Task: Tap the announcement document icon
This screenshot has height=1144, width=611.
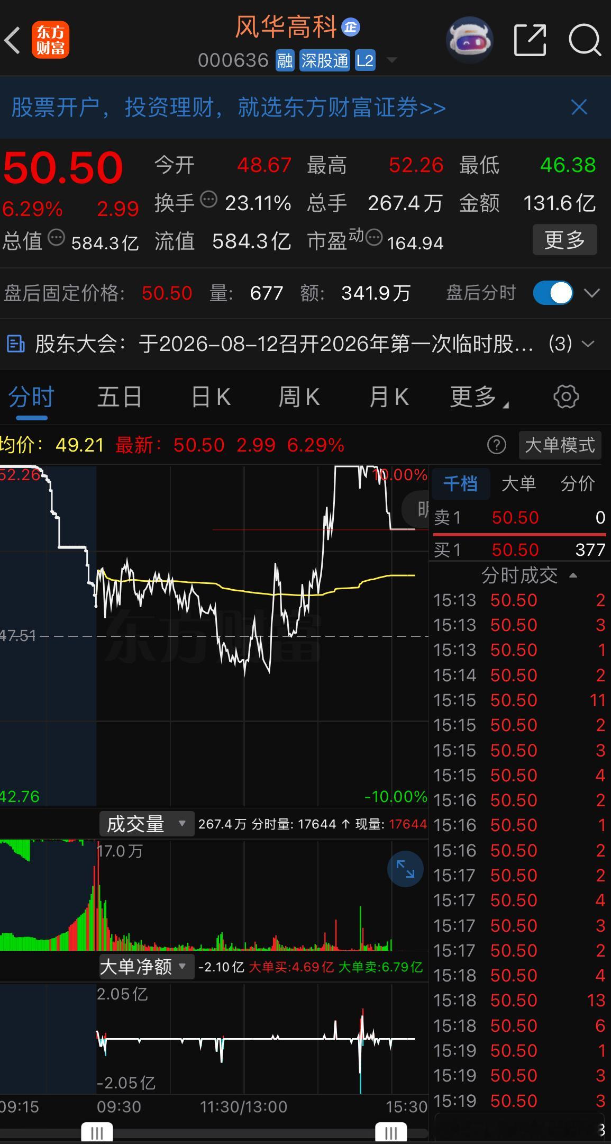Action: pos(15,344)
